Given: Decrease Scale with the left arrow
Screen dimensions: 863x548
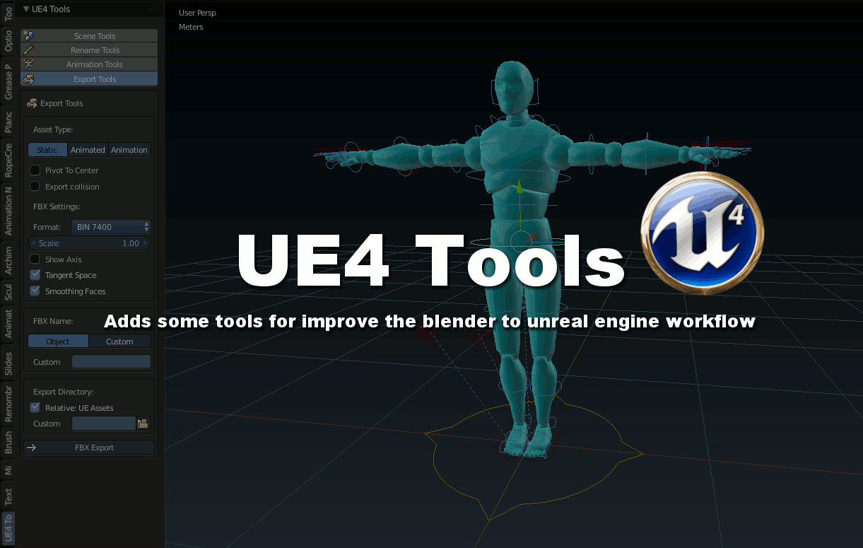Looking at the screenshot, I should tap(33, 243).
